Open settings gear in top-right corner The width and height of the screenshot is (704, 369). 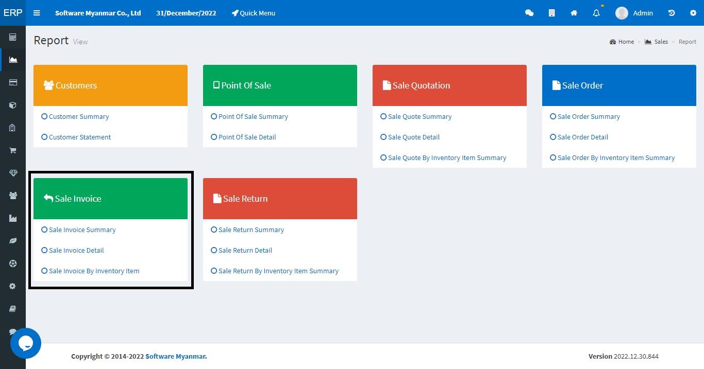point(693,13)
